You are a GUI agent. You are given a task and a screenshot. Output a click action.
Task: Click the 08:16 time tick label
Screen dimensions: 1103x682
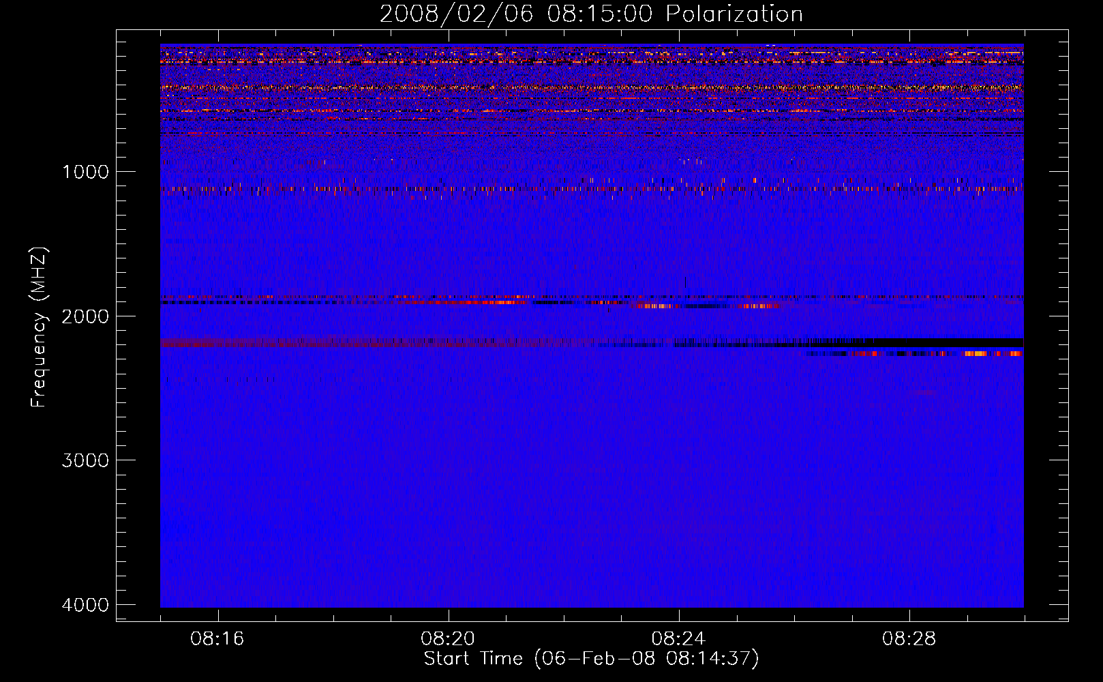pos(217,639)
